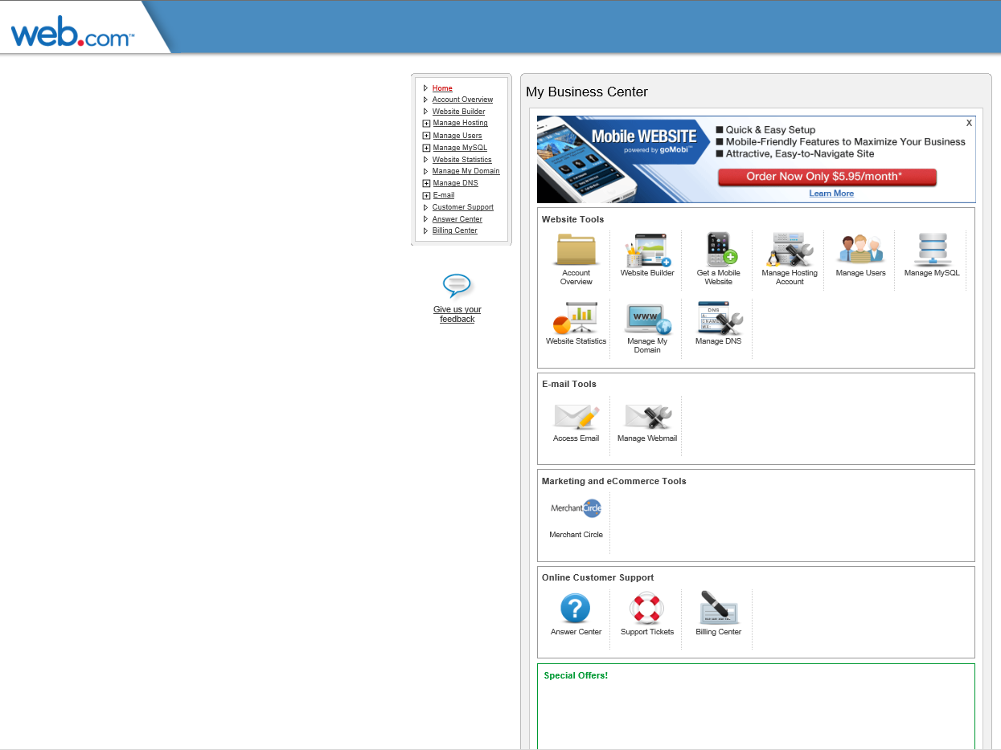
Task: Click Give us your feedback link
Action: 457,314
